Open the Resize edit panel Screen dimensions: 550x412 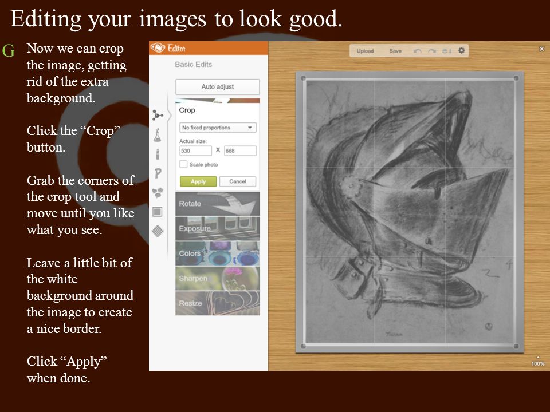pyautogui.click(x=218, y=303)
